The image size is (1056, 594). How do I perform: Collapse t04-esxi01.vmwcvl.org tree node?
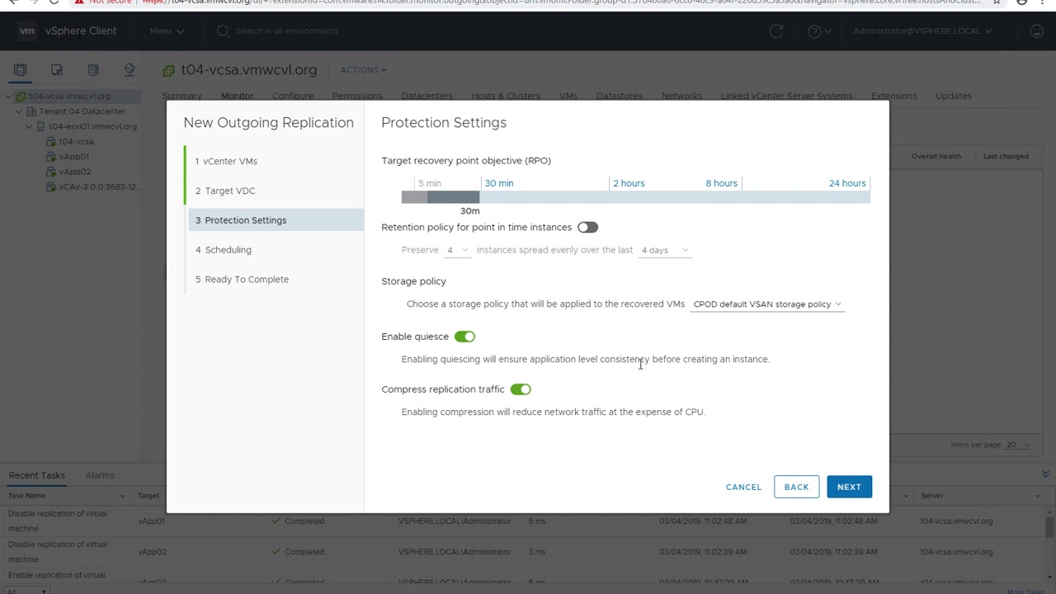point(29,127)
